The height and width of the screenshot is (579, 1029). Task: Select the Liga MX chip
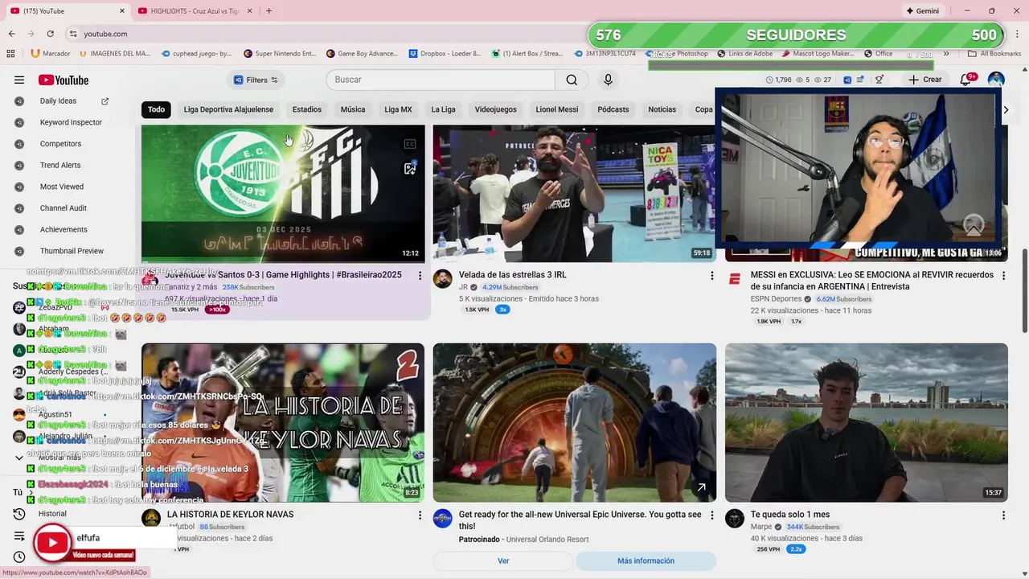pyautogui.click(x=398, y=109)
